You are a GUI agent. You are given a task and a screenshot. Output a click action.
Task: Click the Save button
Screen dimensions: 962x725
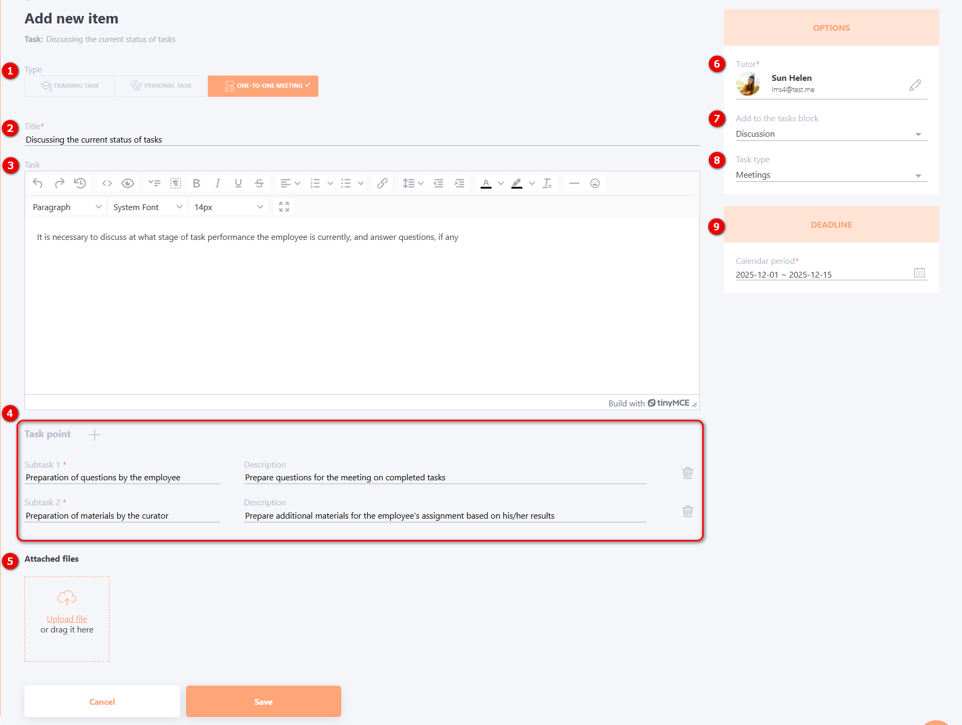(x=263, y=702)
